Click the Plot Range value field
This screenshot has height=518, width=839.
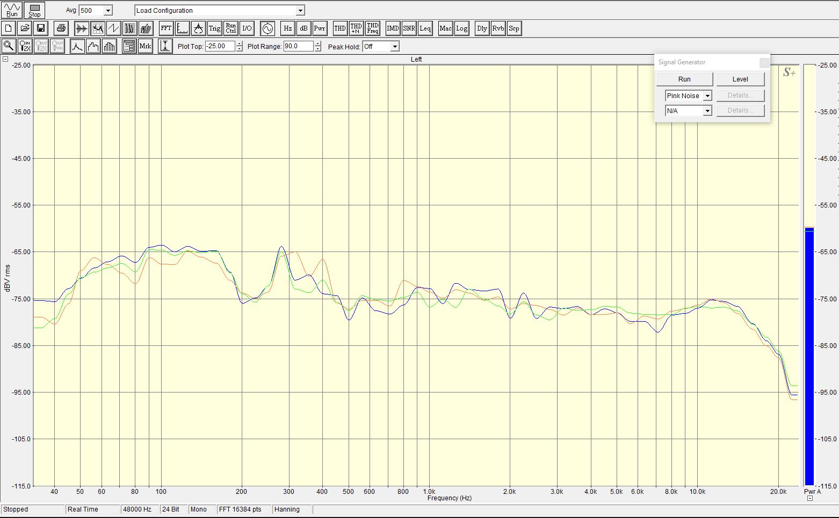coord(299,46)
